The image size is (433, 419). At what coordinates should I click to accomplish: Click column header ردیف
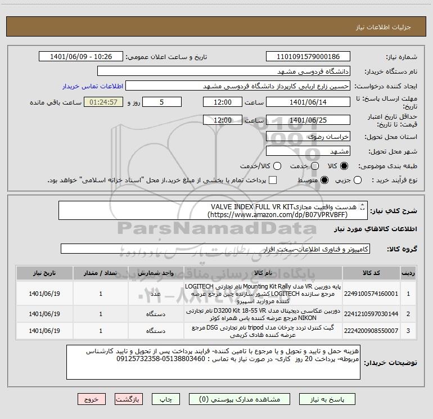click(408, 273)
